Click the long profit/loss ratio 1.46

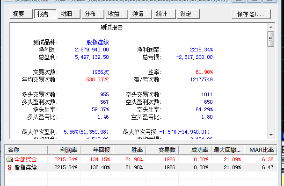103,117
